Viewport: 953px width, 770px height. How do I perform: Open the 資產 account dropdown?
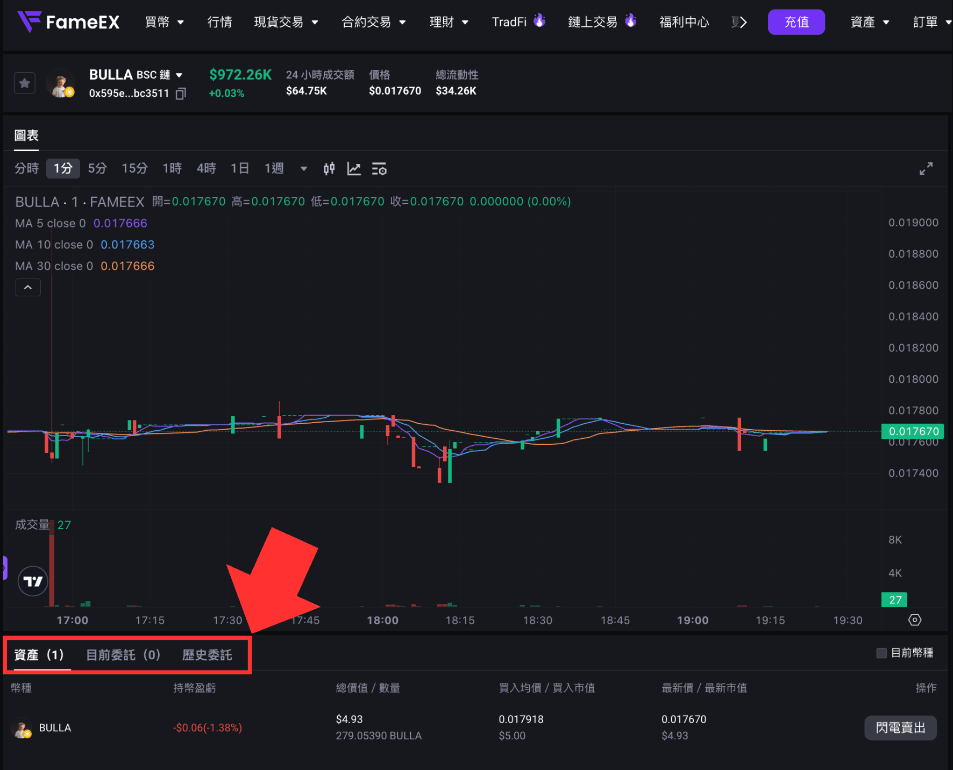click(870, 22)
